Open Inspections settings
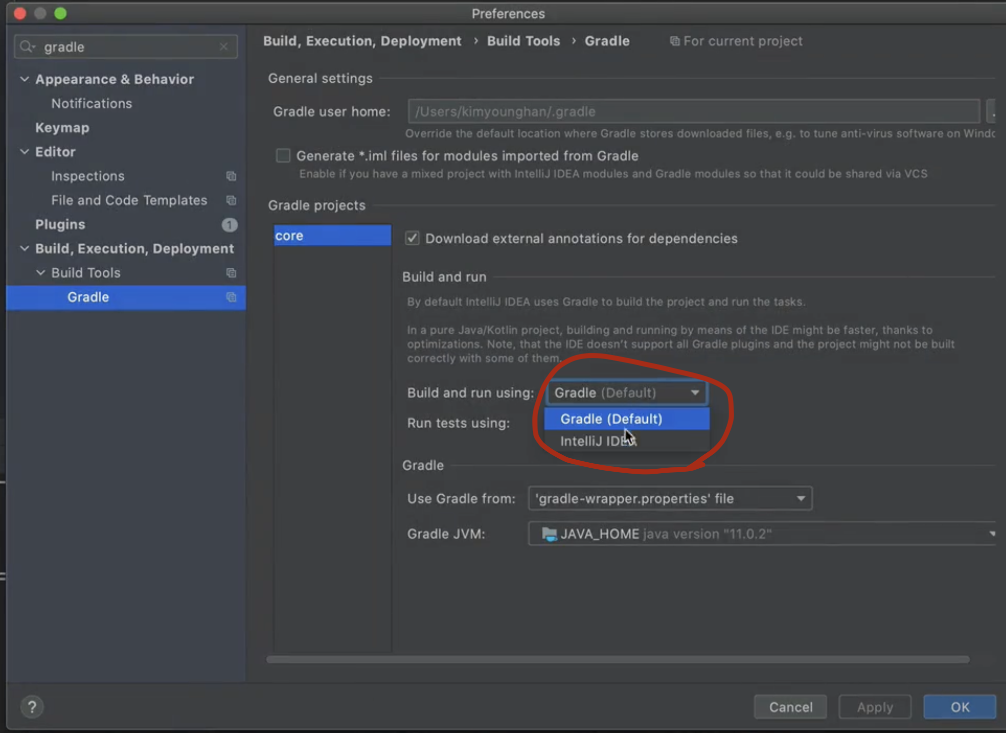1006x733 pixels. [87, 176]
